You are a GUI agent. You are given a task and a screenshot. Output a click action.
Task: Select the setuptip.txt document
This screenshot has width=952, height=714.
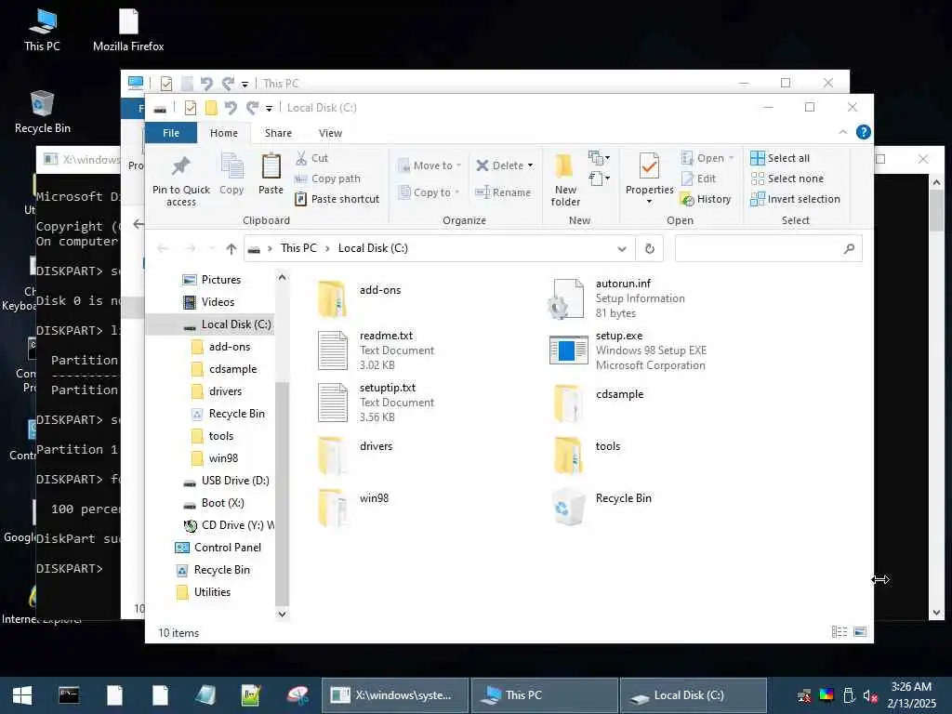pos(377,403)
